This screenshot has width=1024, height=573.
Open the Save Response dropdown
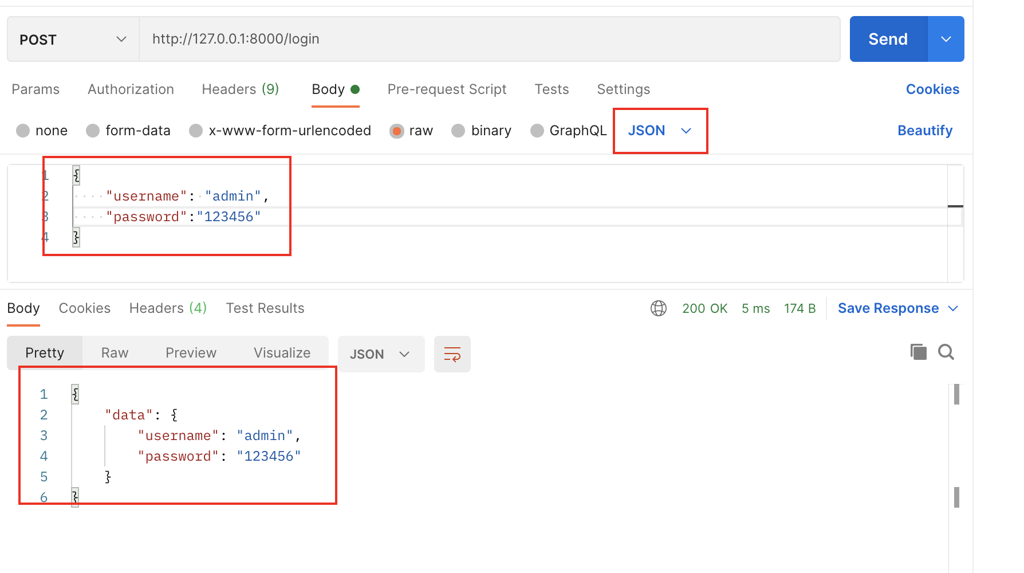click(898, 308)
